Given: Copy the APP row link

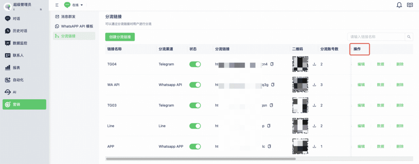Looking at the screenshot, I should [x=269, y=147].
